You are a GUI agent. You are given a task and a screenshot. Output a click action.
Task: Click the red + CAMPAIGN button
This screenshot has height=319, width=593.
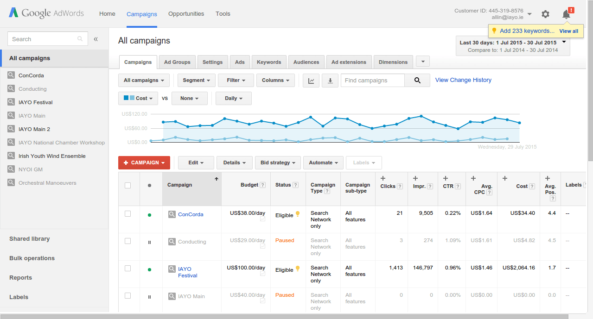click(x=144, y=163)
